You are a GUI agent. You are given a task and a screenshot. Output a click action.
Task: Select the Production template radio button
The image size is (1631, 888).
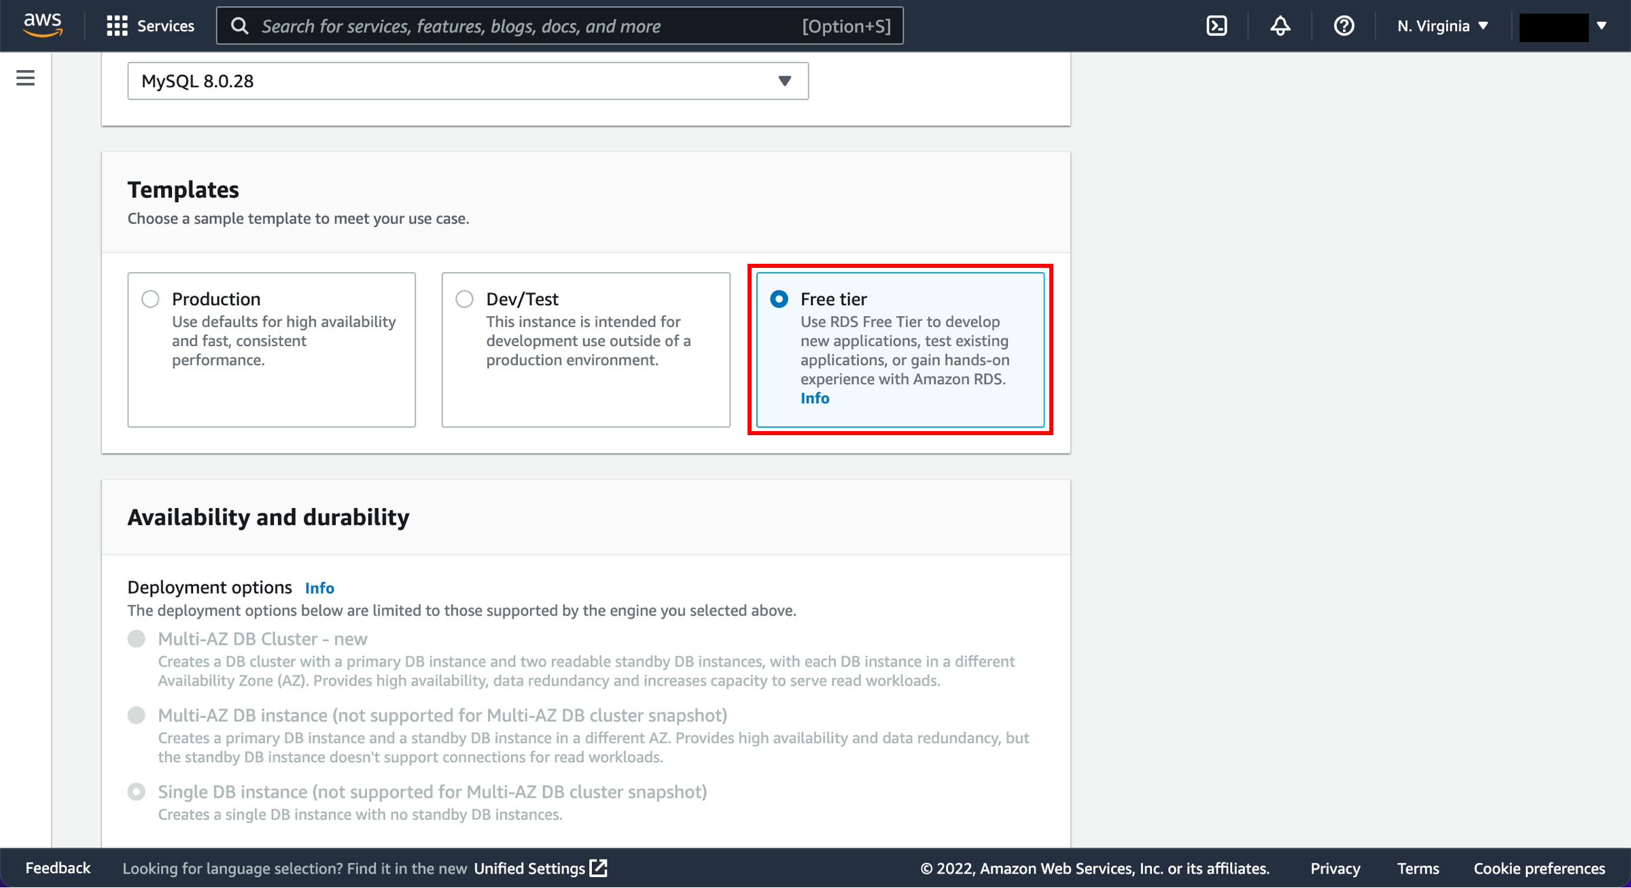151,297
